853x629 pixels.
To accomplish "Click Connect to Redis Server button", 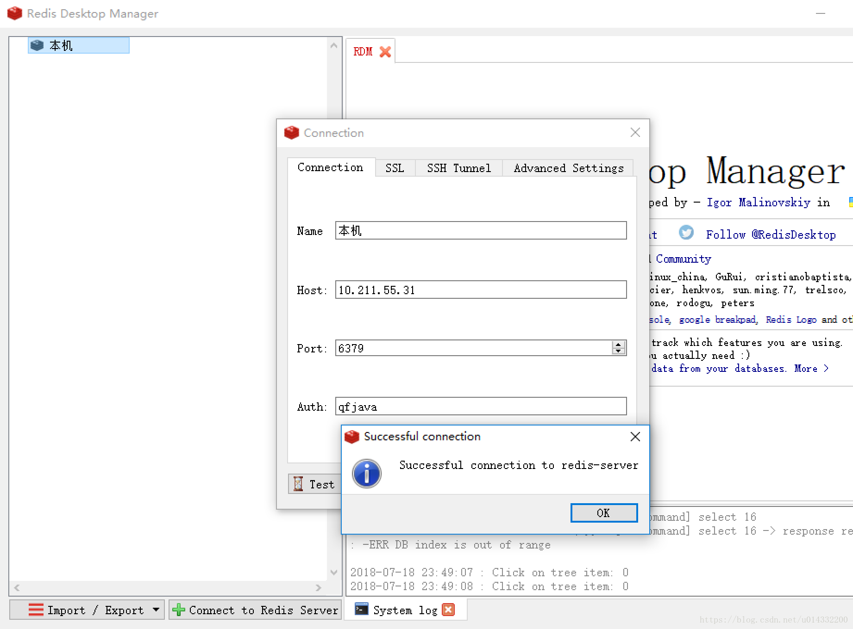I will [255, 610].
